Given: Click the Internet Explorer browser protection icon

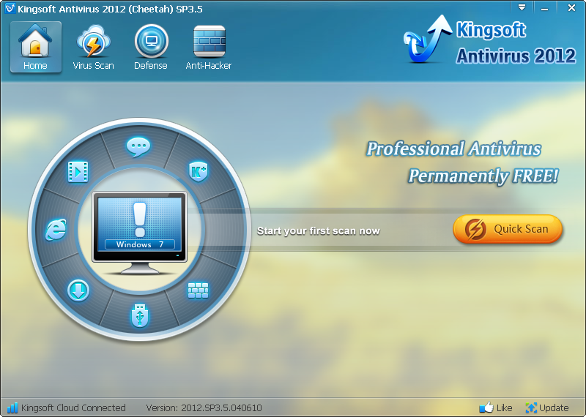Looking at the screenshot, I should click(x=56, y=229).
